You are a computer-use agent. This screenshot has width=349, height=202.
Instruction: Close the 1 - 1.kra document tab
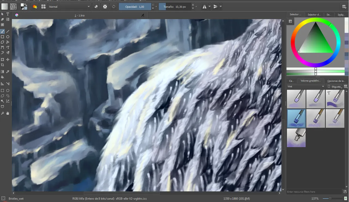143,16
